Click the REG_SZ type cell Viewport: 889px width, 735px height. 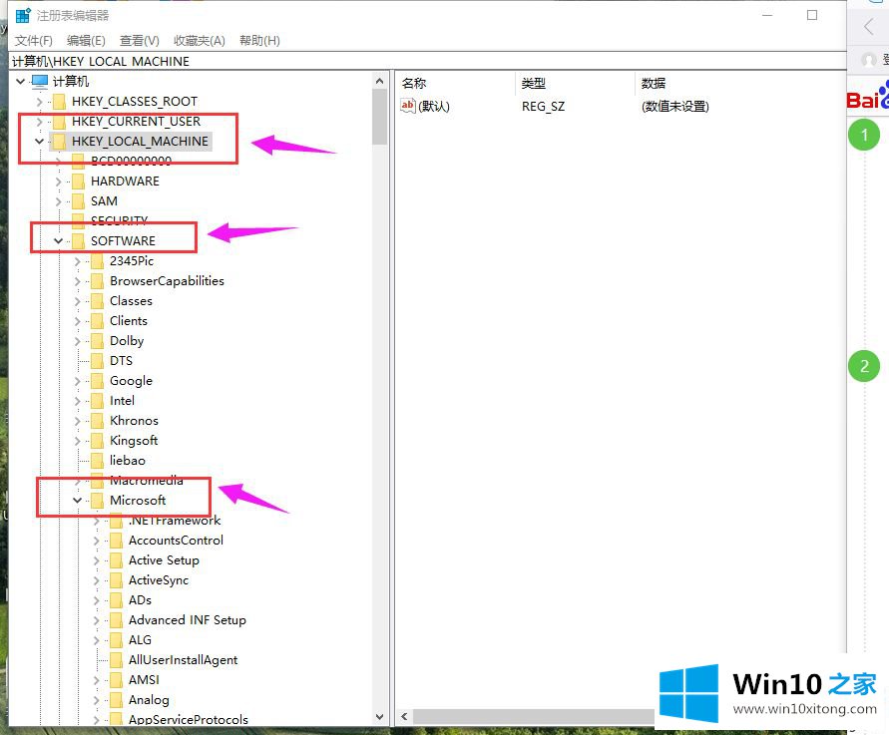[x=543, y=106]
